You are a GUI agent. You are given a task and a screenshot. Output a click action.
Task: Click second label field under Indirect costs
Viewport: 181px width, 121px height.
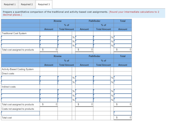tap(20, 96)
